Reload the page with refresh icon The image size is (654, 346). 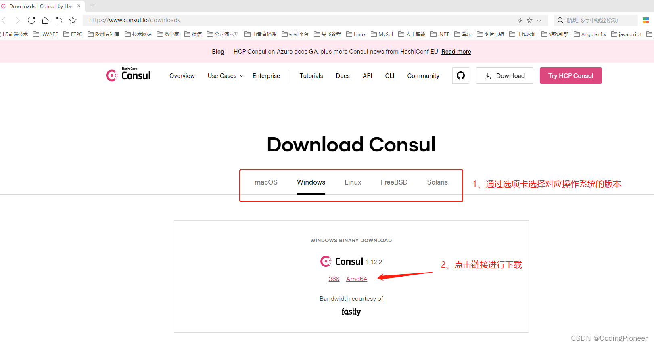(31, 20)
